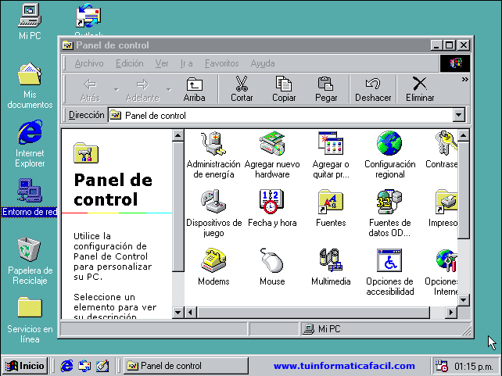The image size is (502, 376).
Task: Open the Ir a menu
Action: coord(186,63)
